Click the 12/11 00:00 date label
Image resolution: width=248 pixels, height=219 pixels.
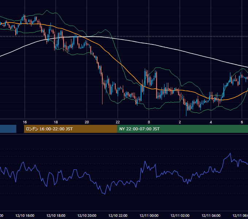click(x=149, y=215)
